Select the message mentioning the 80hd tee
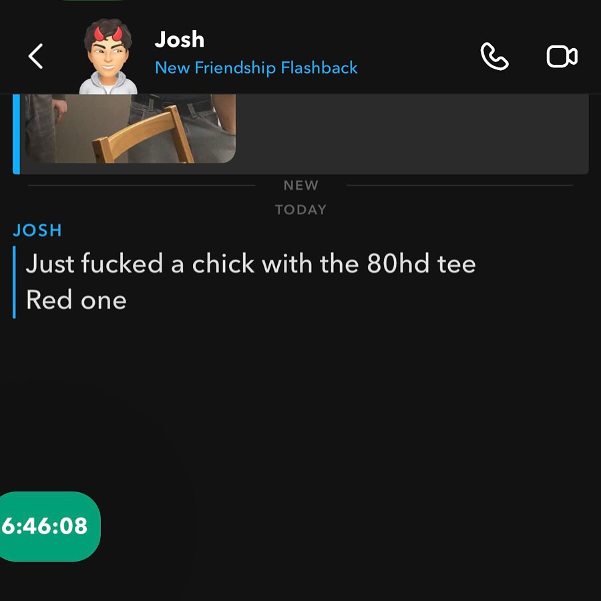Screen dimensions: 601x601 [250, 264]
